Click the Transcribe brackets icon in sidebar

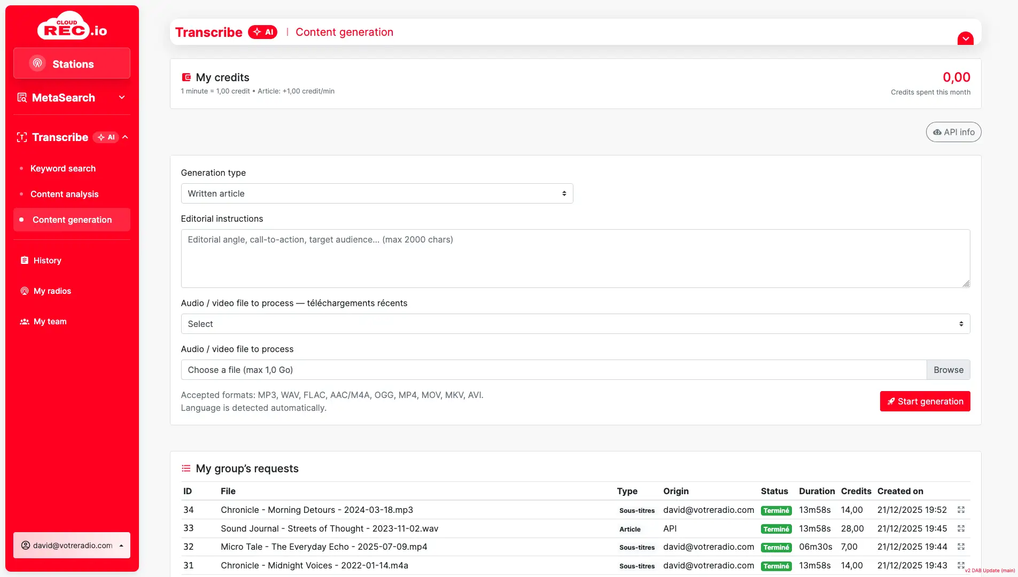[x=22, y=137]
